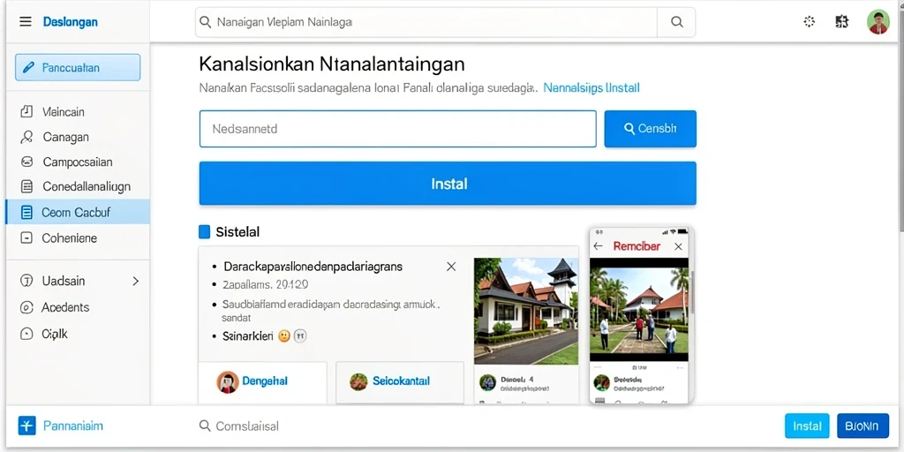Open the Seicokantail card
The width and height of the screenshot is (904, 452).
400,381
